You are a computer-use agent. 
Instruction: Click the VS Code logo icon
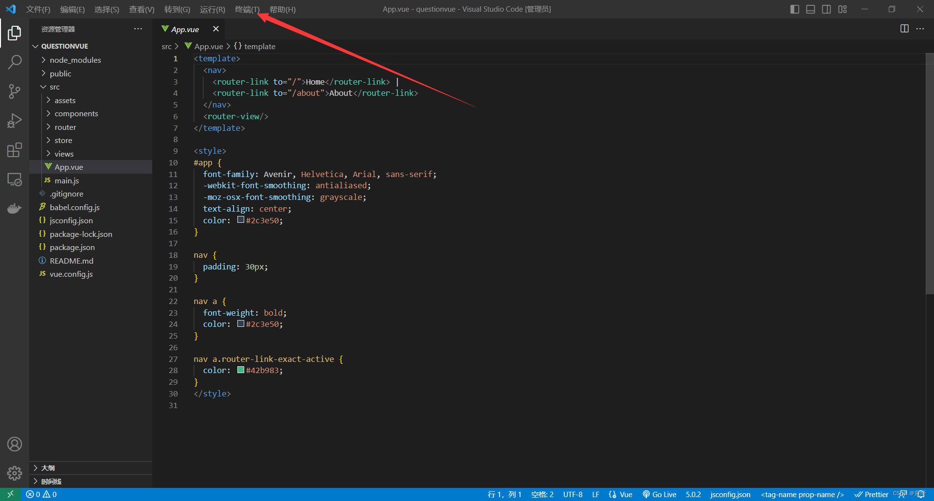[x=11, y=9]
